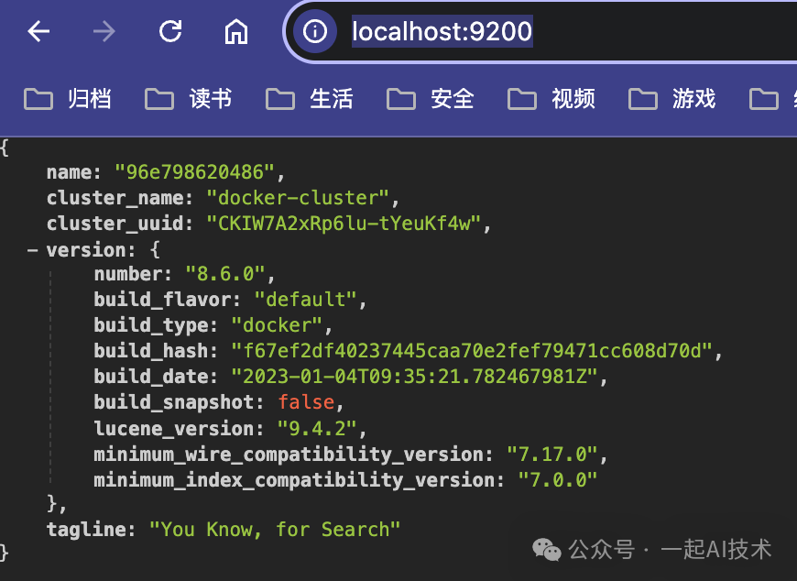The width and height of the screenshot is (797, 581).
Task: Open the 生活 bookmarks folder
Action: coord(310,99)
